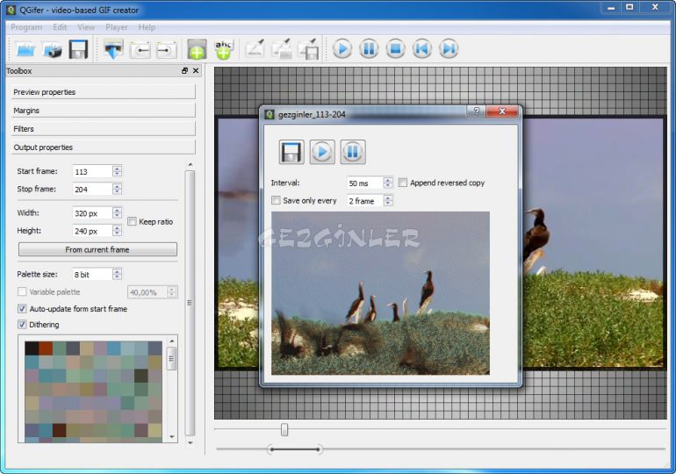Go to next frame
Viewport: 676px width, 474px height.
(x=449, y=48)
